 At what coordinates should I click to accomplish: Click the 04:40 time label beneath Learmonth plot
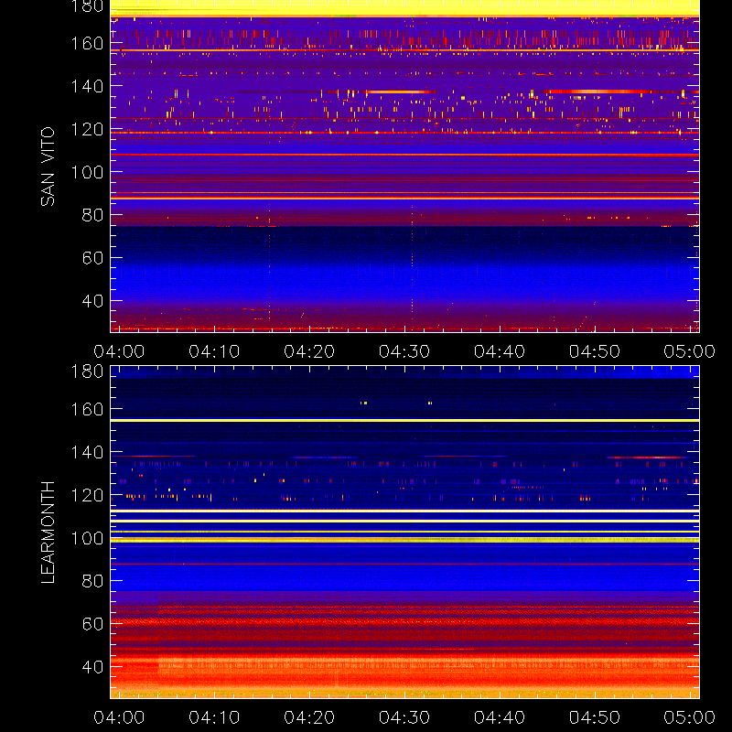500,717
